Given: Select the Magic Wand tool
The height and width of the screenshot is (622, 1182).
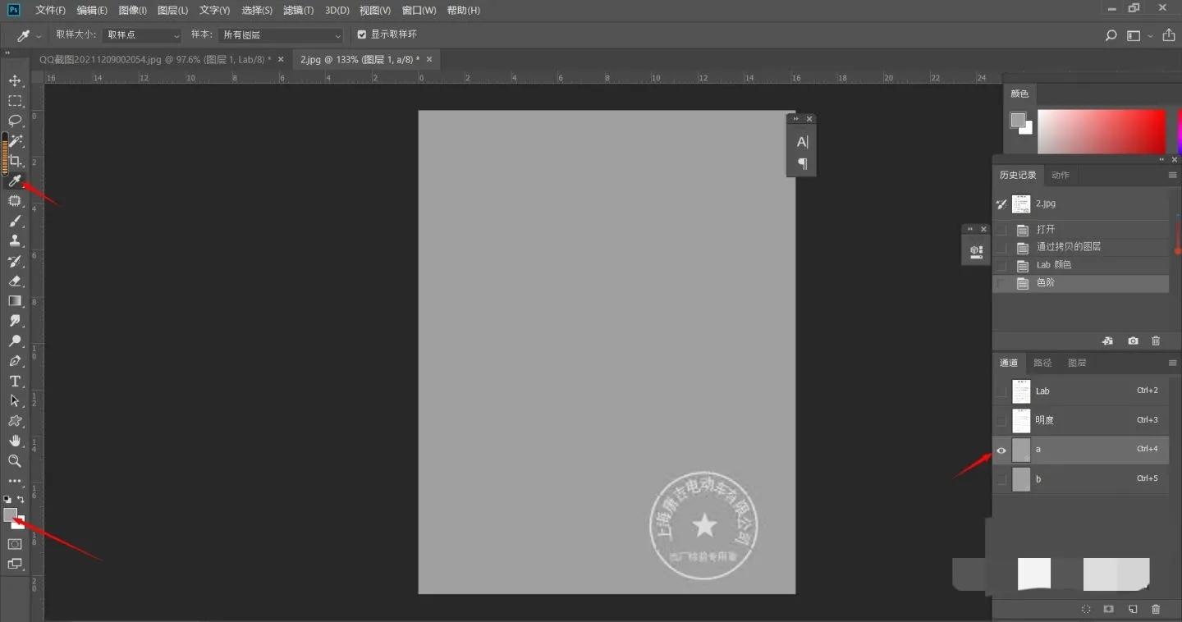Looking at the screenshot, I should click(15, 140).
